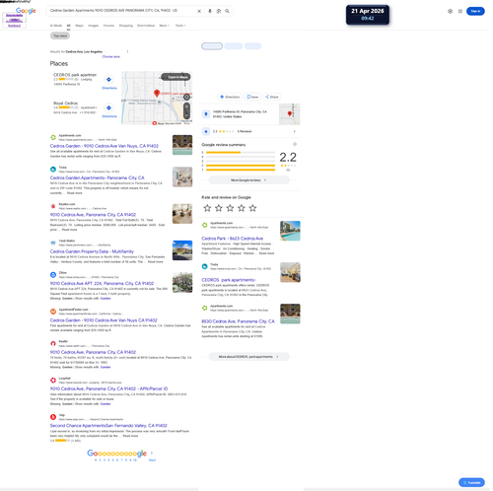493x491 pixels.
Task: Open More about CEDROS park apartments button
Action: [248, 357]
